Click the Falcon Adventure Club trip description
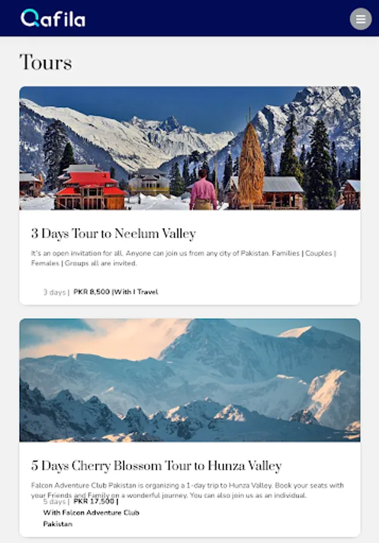The image size is (379, 543). click(x=187, y=491)
